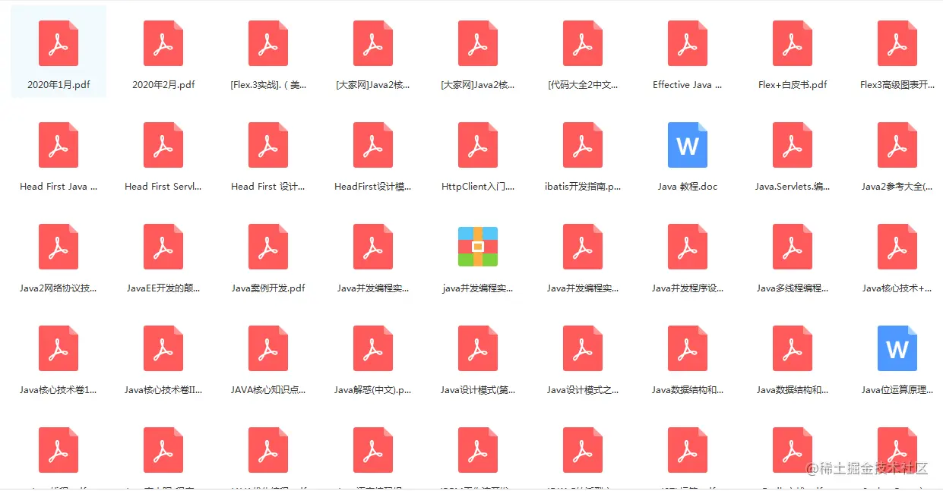Select the file name Java设计模式(第
Image resolution: width=943 pixels, height=491 pixels.
[x=478, y=390]
